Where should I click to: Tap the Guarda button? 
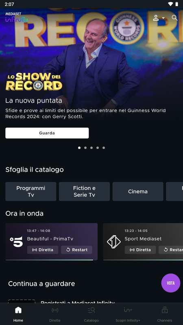[47, 133]
